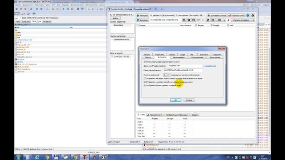The height and width of the screenshot is (160, 285).
Task: Enable 'Отправлять на сервис только капчи' checkbox
Action: pos(145,79)
